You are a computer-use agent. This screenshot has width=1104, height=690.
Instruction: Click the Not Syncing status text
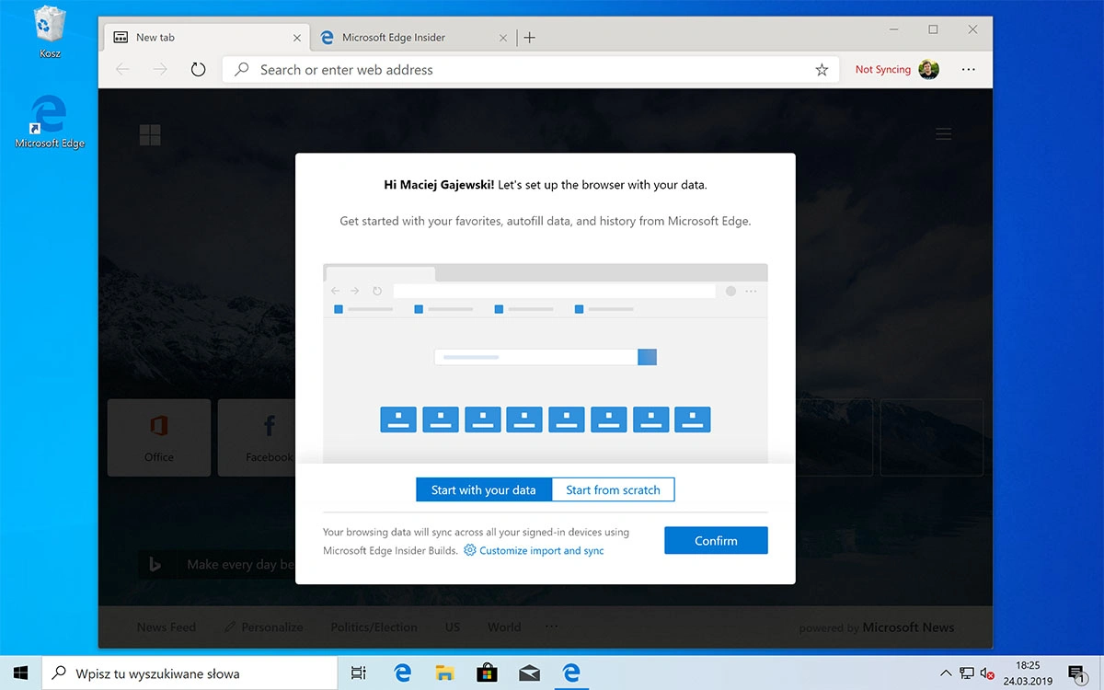(883, 70)
